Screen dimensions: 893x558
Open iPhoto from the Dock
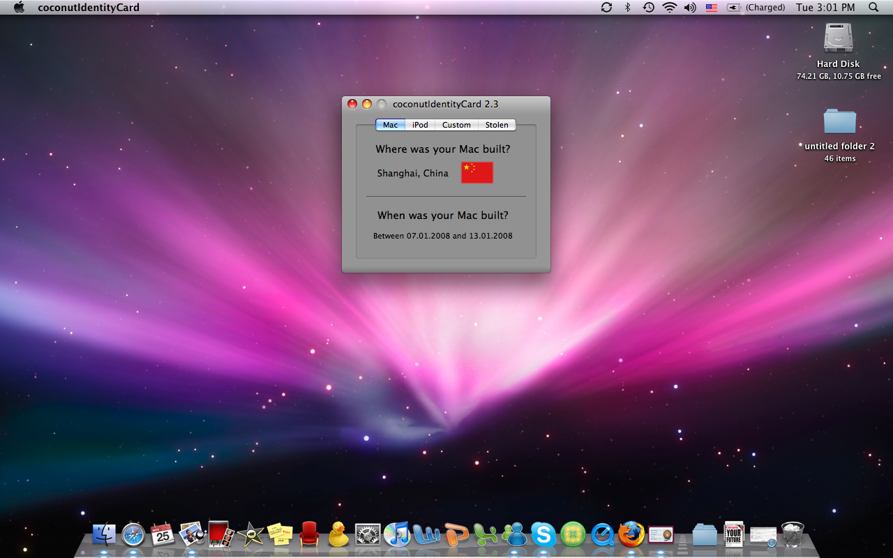point(192,534)
